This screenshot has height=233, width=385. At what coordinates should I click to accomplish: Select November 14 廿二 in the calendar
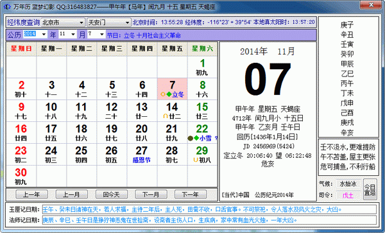click(x=173, y=111)
